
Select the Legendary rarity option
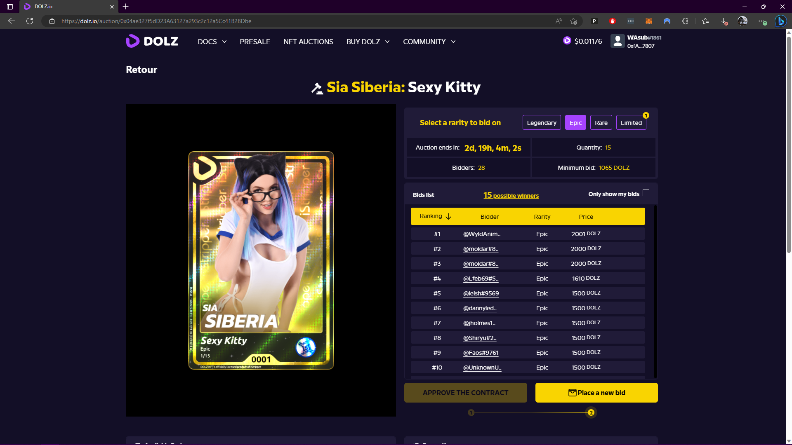tap(541, 123)
